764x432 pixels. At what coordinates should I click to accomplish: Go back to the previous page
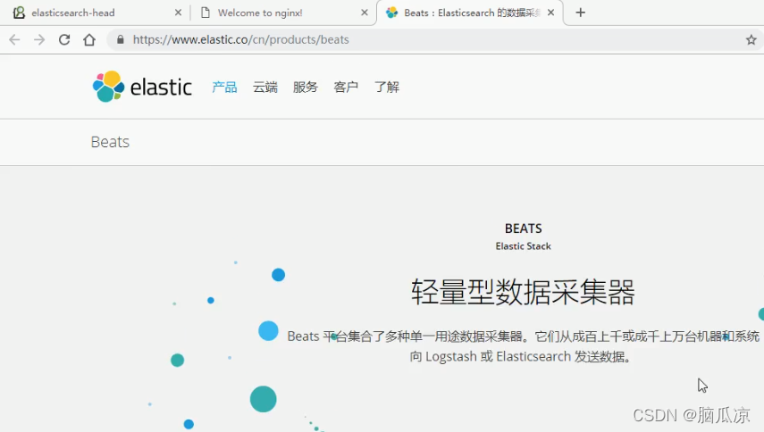[x=14, y=40]
